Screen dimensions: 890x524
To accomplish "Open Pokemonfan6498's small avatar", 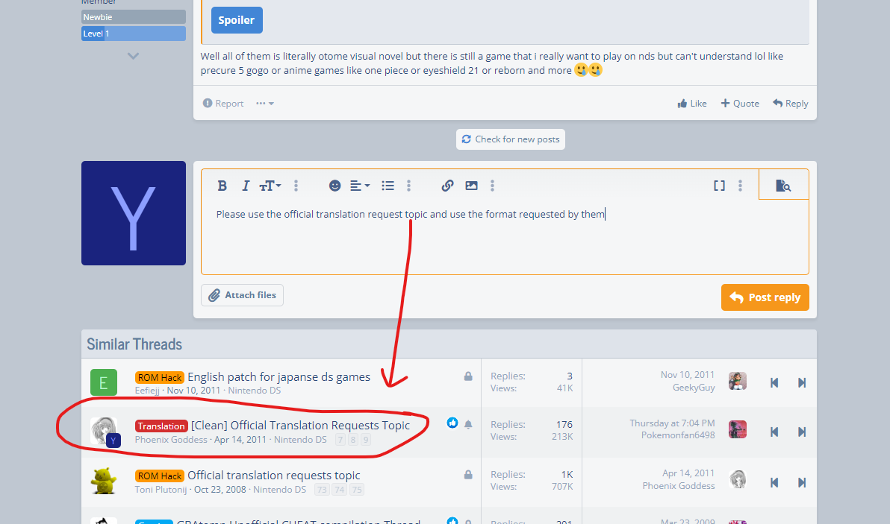I will point(738,429).
